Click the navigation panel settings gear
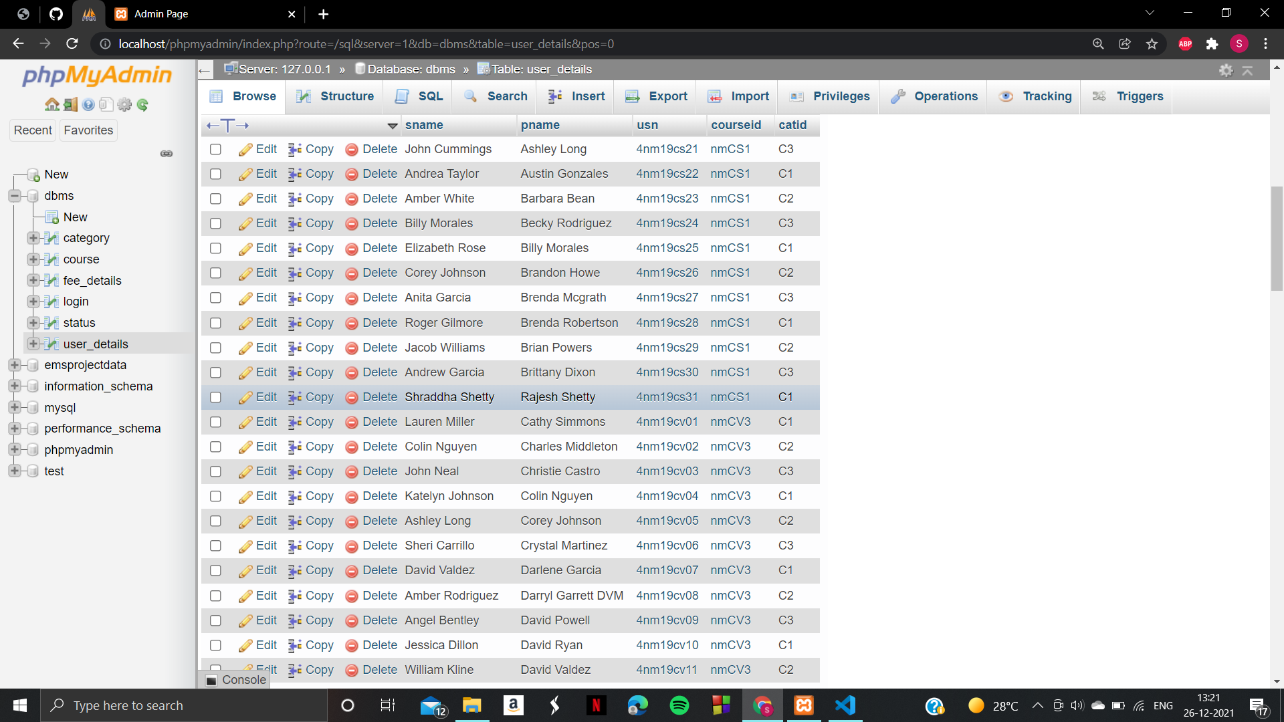Screen dimensions: 1284x722 coord(124,104)
